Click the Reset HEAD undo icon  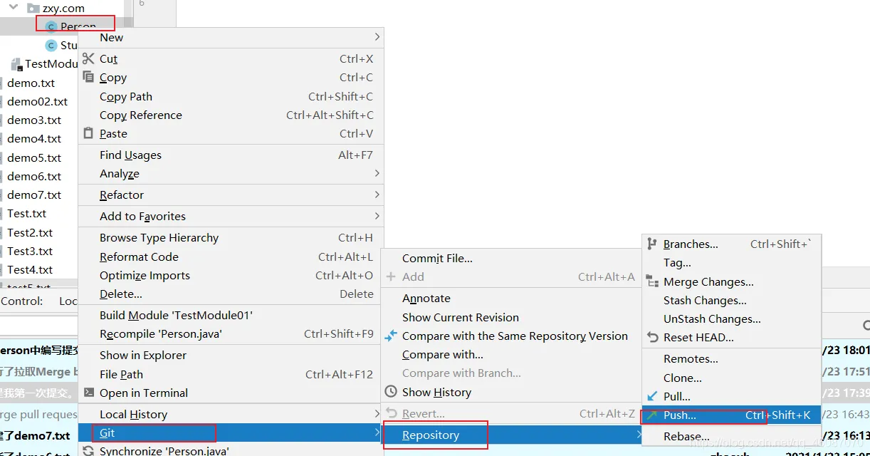click(x=651, y=337)
